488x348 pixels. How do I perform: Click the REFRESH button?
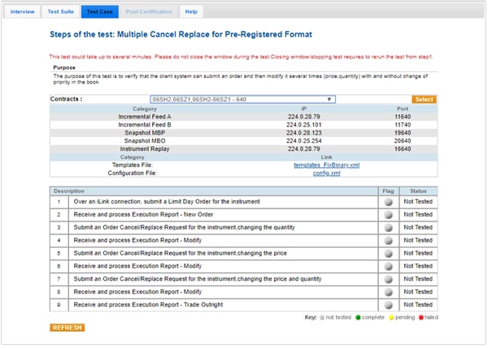click(67, 328)
